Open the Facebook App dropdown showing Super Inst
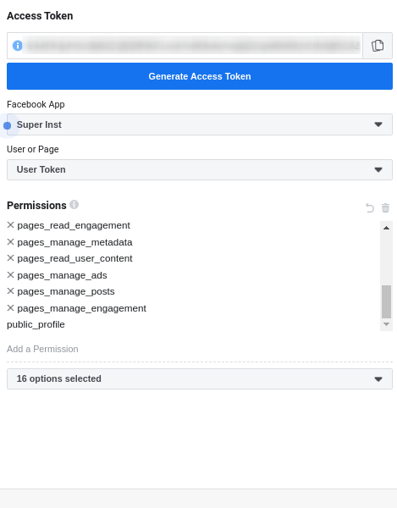 click(x=200, y=124)
